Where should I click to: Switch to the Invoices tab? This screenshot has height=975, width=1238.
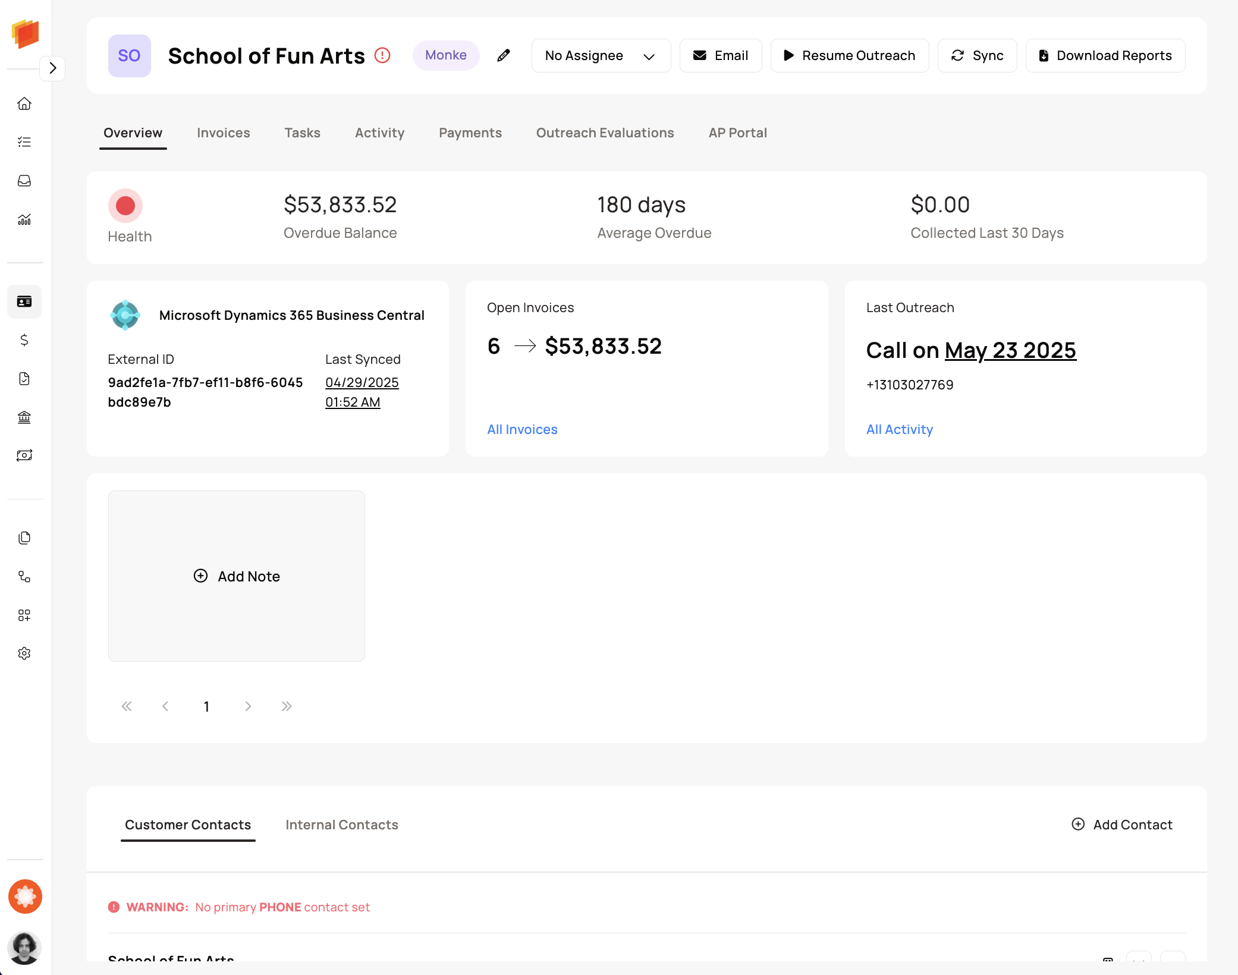pos(223,133)
